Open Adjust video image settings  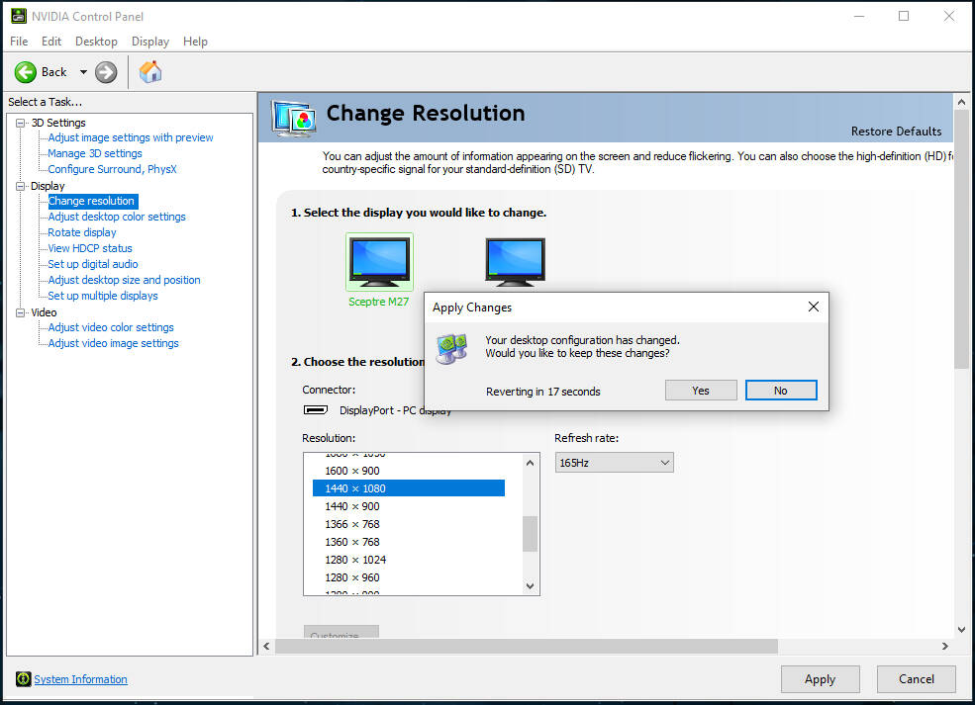tap(113, 343)
